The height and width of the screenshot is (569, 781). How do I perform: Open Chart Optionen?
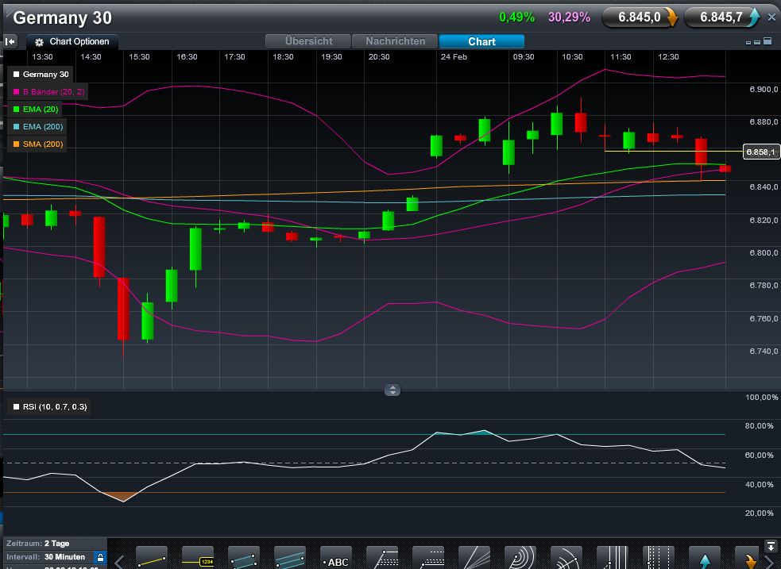tap(72, 41)
